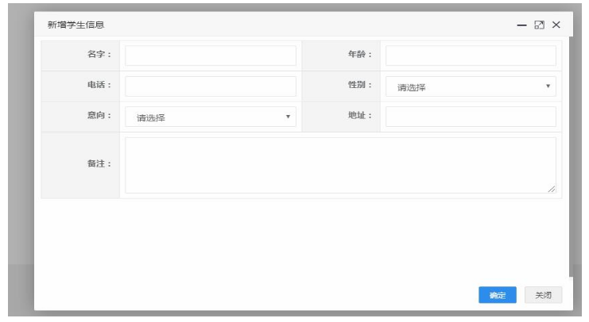The image size is (589, 322).
Task: Focus the 电话 text box
Action: [211, 86]
